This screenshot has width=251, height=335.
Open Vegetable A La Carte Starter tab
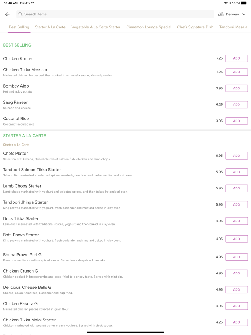point(96,27)
